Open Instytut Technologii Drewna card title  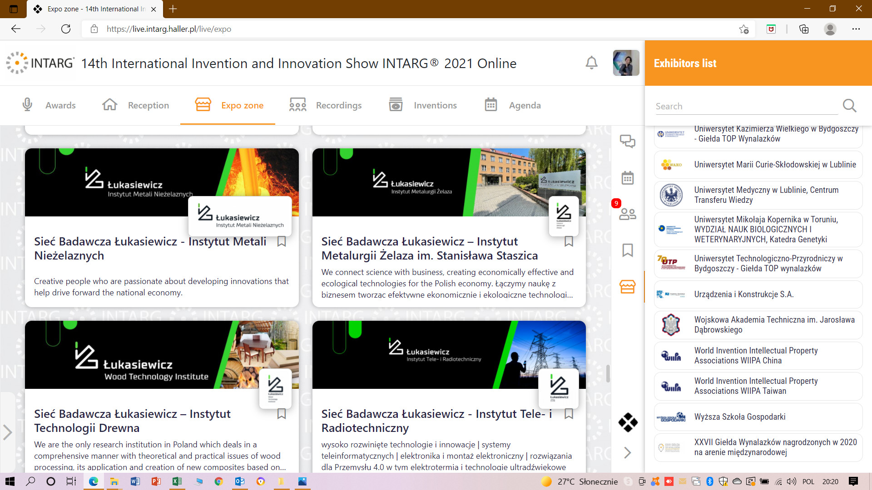coord(132,421)
